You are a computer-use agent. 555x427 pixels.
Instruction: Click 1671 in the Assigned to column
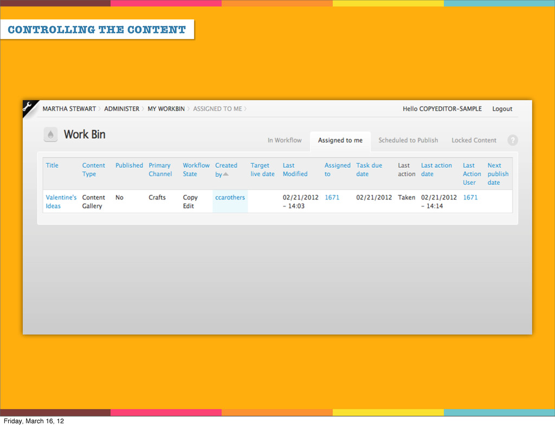click(332, 197)
